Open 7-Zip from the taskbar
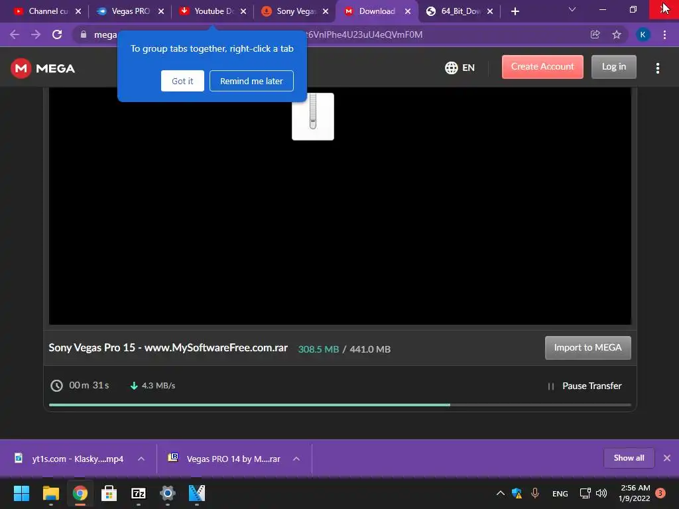 click(139, 493)
